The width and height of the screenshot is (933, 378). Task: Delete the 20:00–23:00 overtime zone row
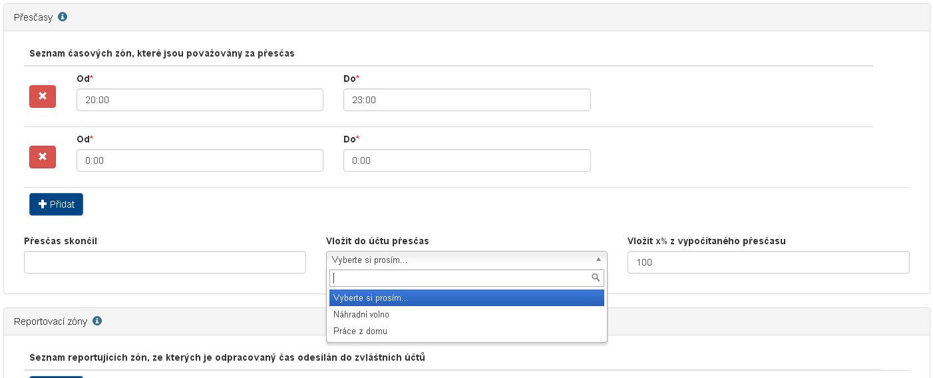[43, 96]
